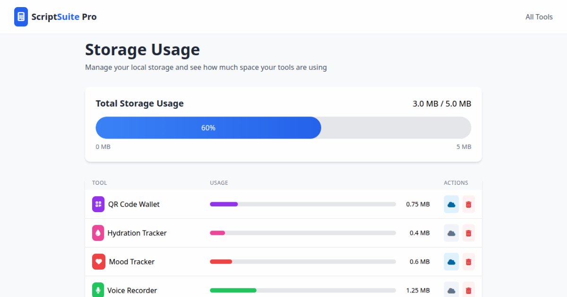
Task: Delete QR Code Wallet data with trash icon
Action: [468, 204]
